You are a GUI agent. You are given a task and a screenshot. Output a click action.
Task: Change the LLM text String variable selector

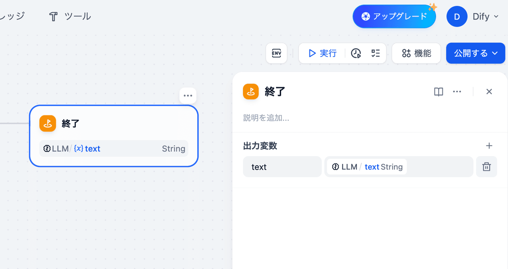(x=366, y=167)
